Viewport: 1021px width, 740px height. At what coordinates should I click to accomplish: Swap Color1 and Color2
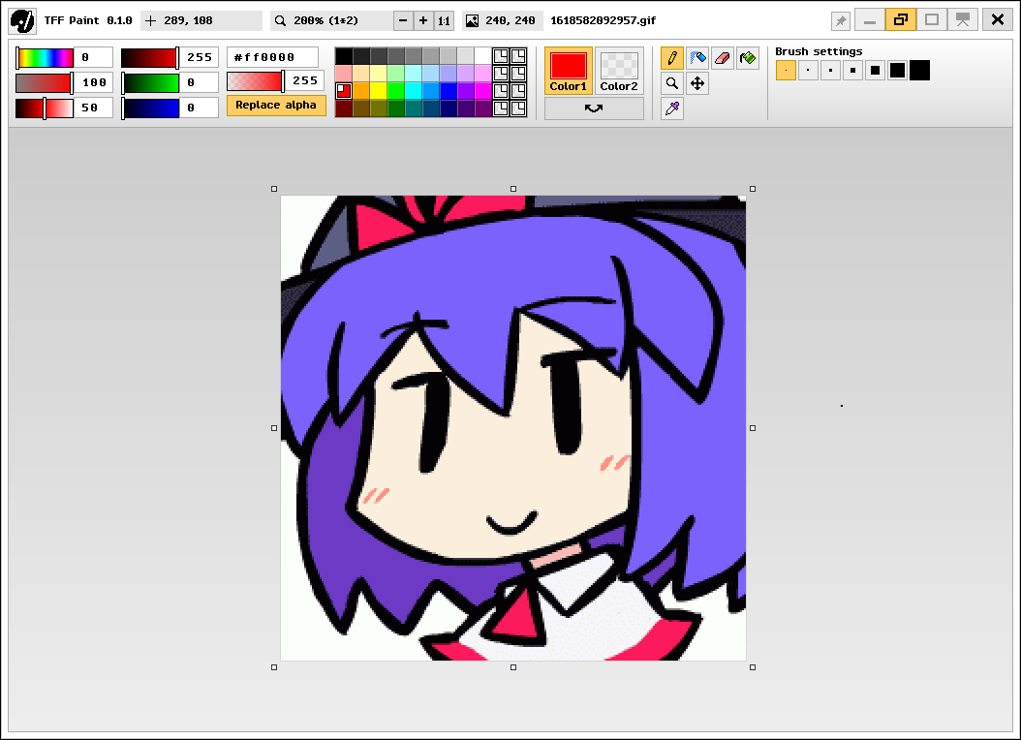594,108
